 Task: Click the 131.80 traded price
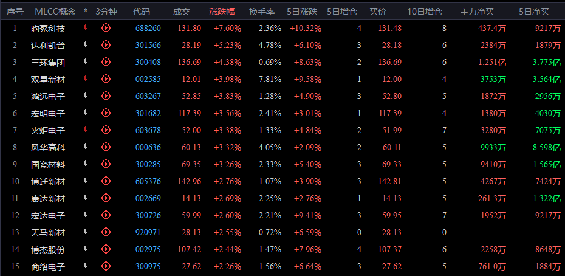(x=189, y=28)
